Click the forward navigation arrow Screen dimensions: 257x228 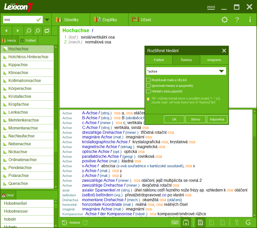(18, 31)
